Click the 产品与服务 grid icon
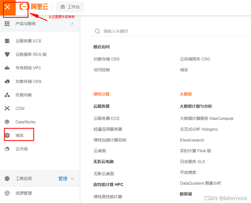The height and width of the screenshot is (203, 251). 7,24
